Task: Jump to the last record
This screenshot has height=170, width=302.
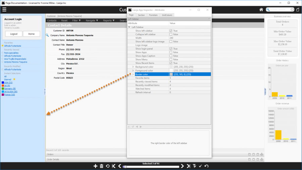Action: (189, 166)
